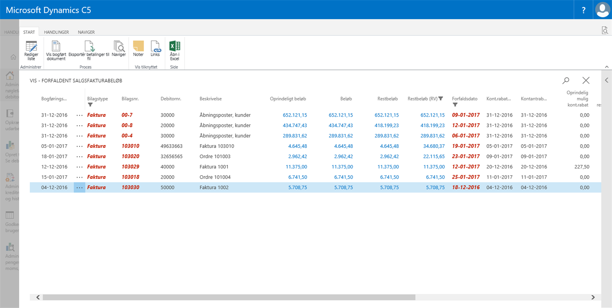Open row menu for Bilagsnr. 103010

pos(79,146)
